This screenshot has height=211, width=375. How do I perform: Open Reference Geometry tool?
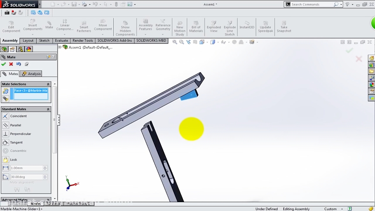(163, 25)
